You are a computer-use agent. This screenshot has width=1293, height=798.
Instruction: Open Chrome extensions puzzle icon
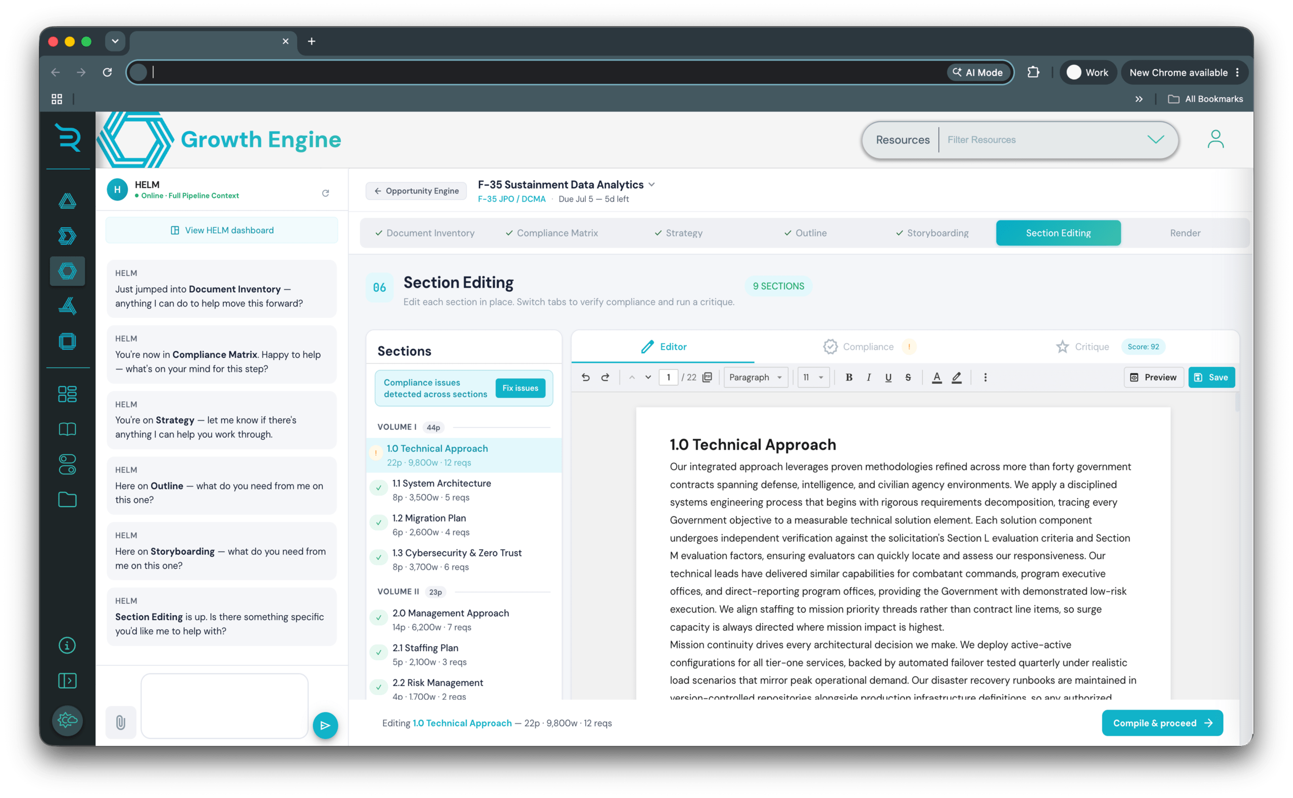click(1033, 72)
